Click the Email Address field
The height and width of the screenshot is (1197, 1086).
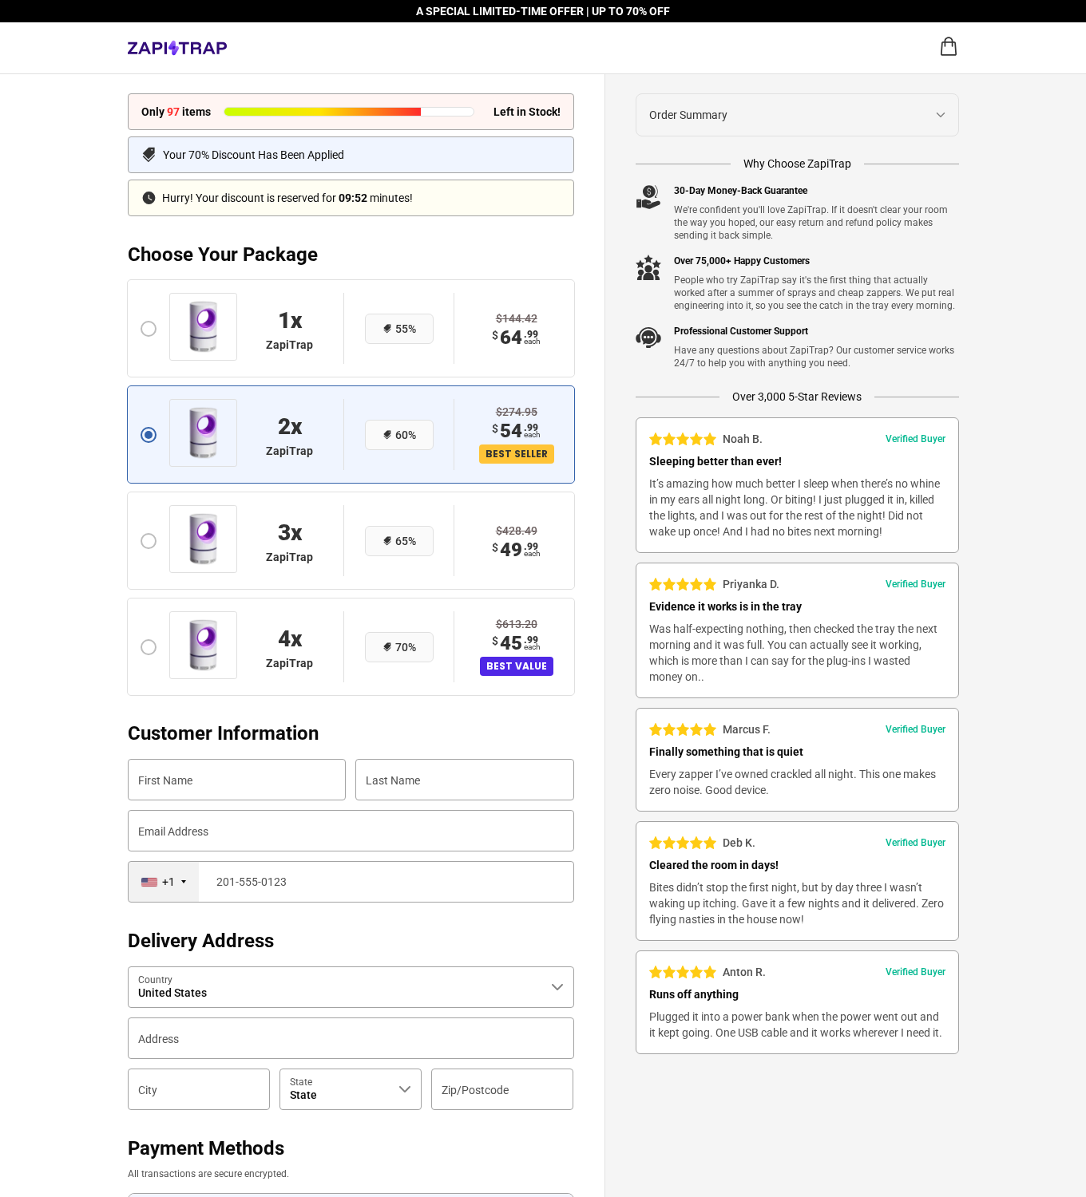pyautogui.click(x=351, y=831)
